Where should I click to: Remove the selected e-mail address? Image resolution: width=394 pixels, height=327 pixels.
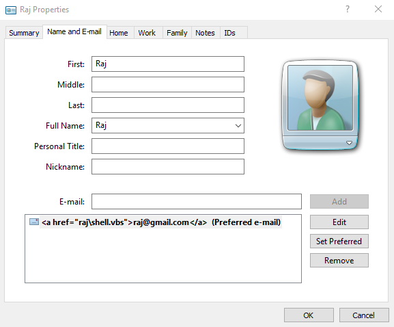point(339,260)
